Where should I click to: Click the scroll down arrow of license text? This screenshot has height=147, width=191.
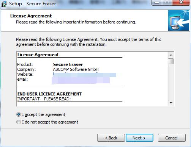point(171,103)
